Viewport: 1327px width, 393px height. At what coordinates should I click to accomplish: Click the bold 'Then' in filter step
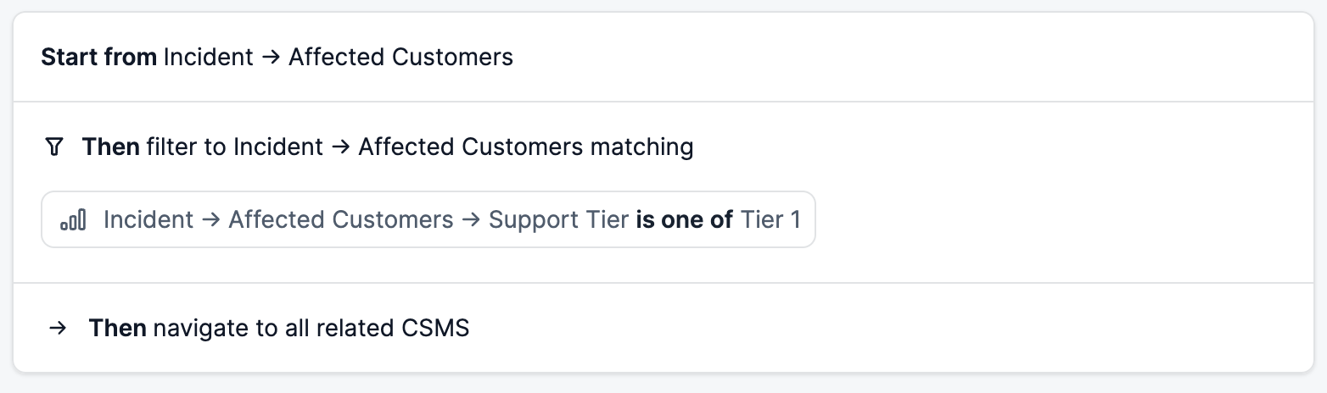(x=111, y=147)
